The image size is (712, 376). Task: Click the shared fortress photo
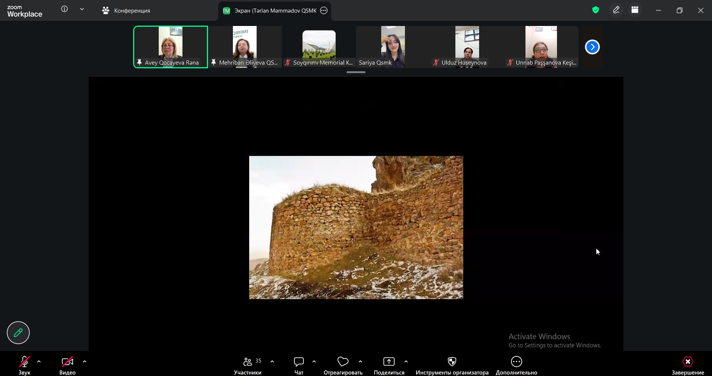(x=356, y=228)
